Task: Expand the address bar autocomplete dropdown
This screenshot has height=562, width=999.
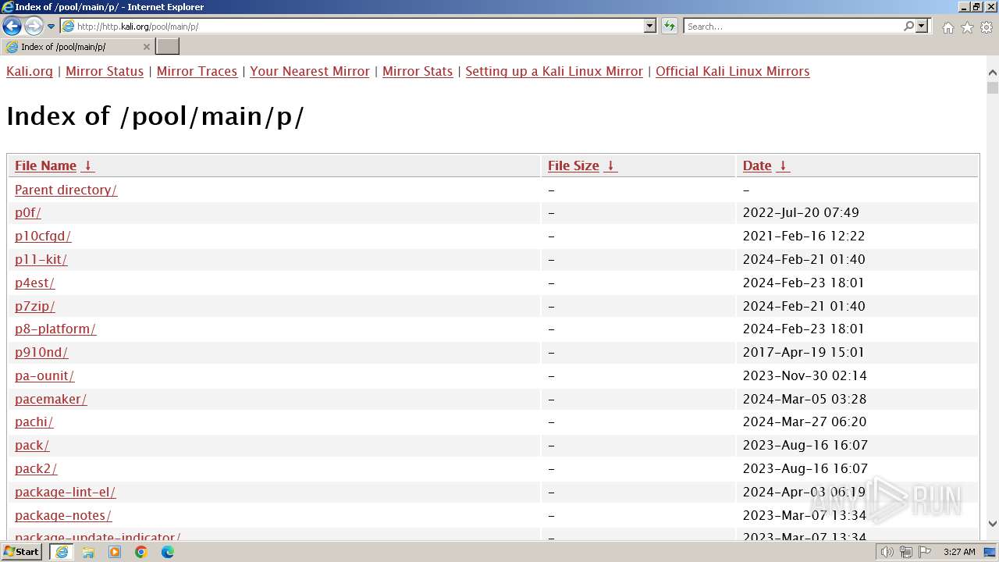Action: pyautogui.click(x=650, y=27)
